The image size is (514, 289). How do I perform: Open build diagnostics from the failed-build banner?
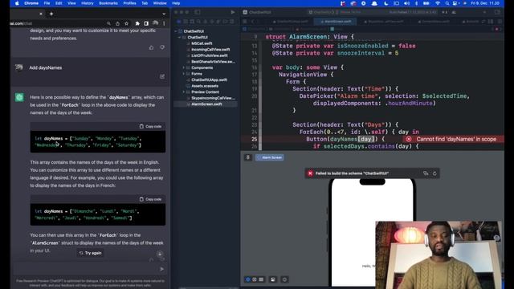pyautogui.click(x=426, y=173)
